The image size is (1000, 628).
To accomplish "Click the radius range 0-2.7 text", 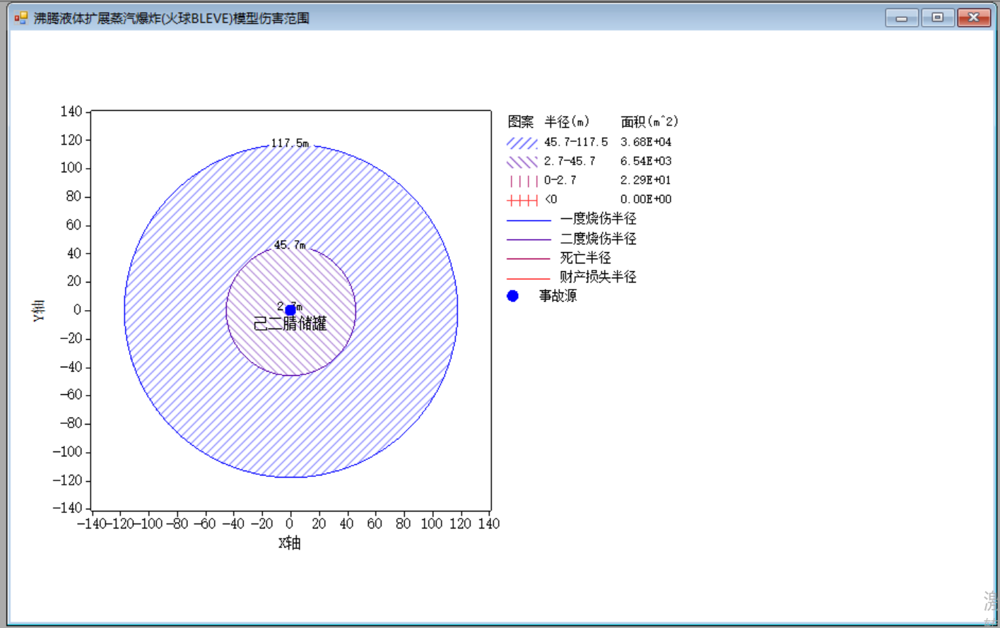I will point(560,181).
